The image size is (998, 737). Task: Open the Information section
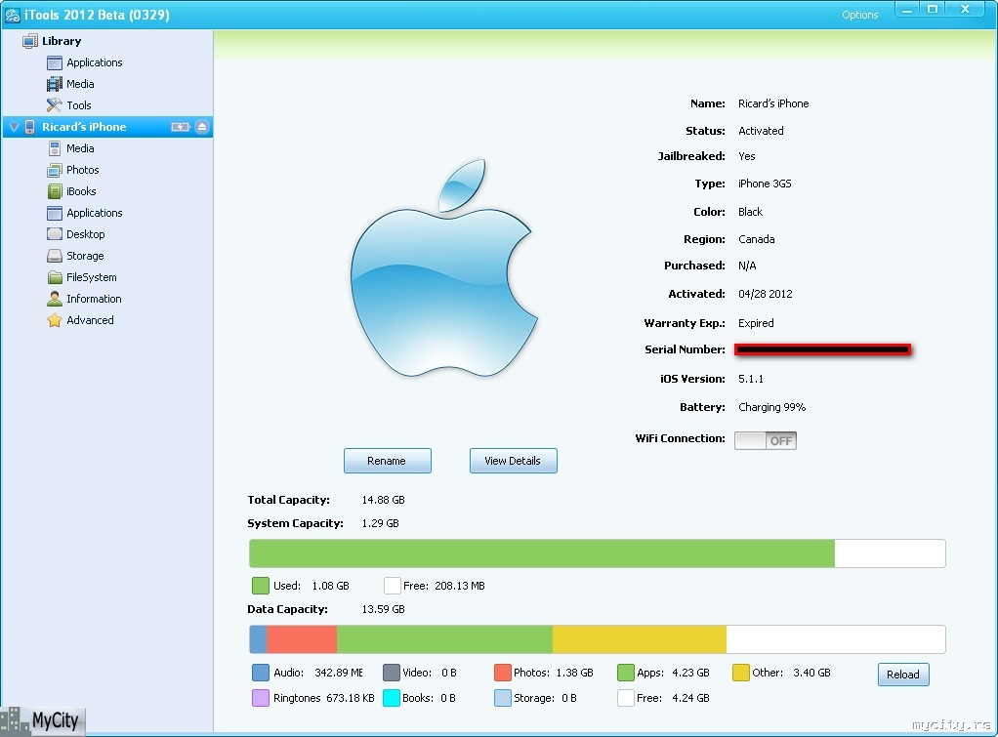tap(94, 299)
